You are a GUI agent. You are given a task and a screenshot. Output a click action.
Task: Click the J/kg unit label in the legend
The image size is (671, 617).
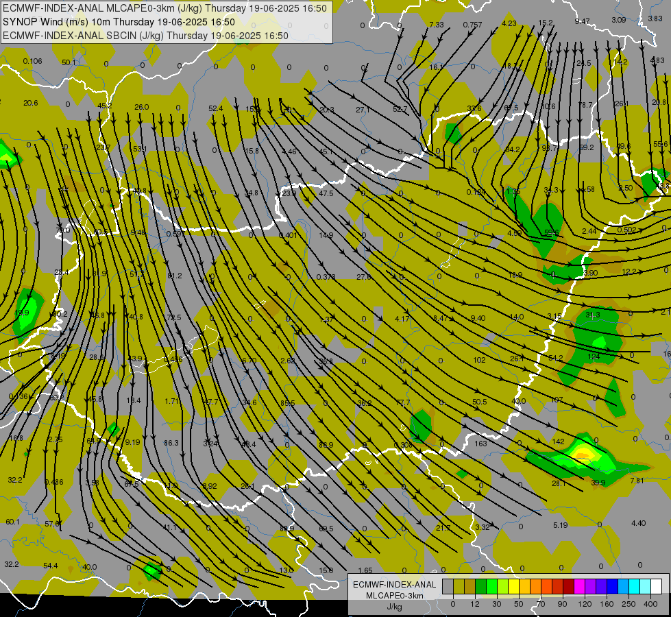[x=395, y=607]
